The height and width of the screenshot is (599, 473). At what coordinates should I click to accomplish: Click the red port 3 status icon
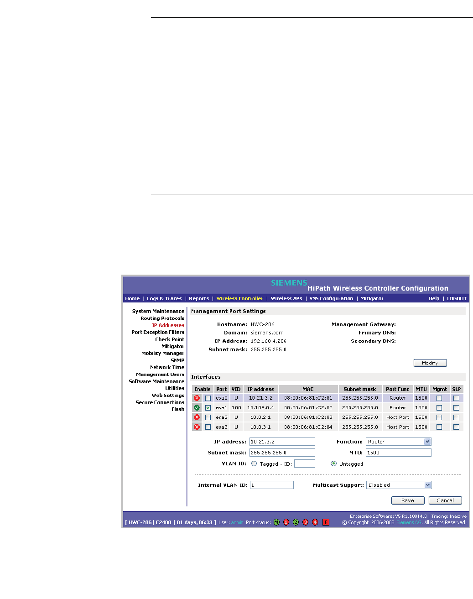(x=305, y=522)
